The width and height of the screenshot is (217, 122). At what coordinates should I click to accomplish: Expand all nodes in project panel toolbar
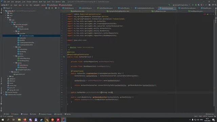coord(49,8)
